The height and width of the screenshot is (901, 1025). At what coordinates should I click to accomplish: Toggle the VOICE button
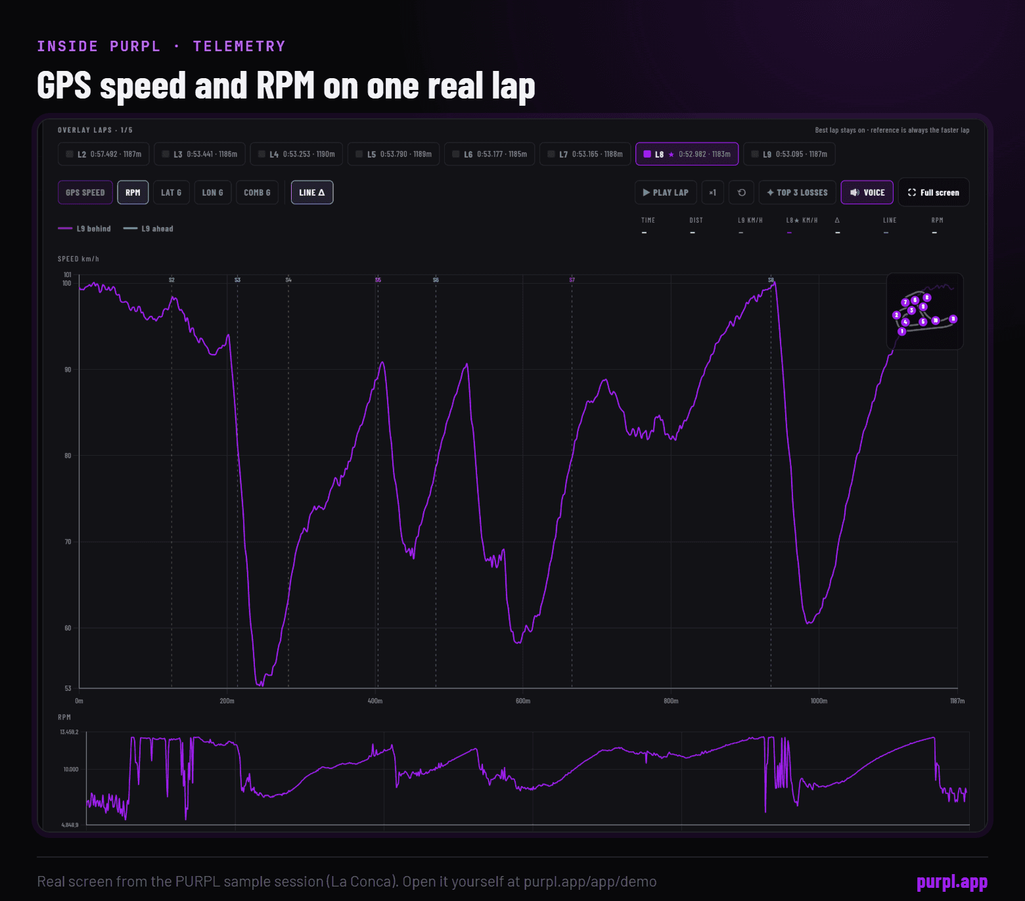(867, 192)
